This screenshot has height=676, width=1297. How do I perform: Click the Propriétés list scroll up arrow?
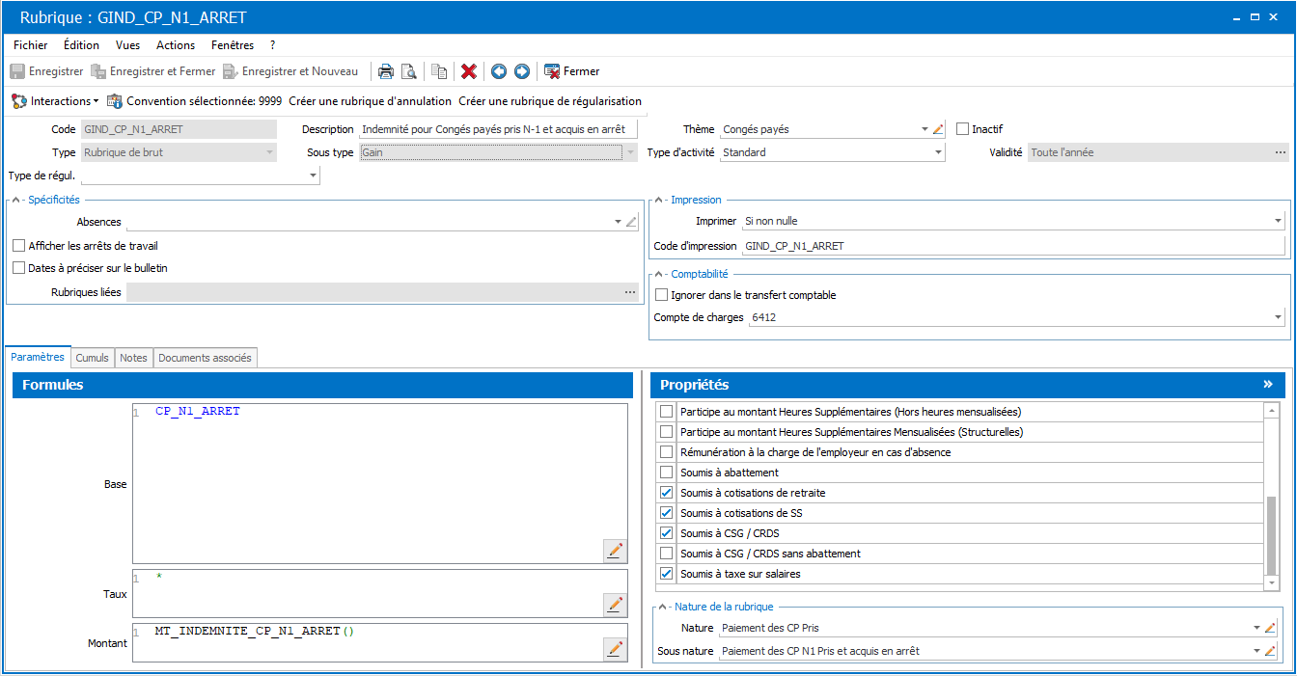pos(1273,410)
